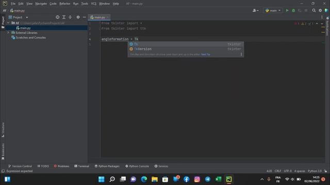Screen dimensions: 330x185
Task: Open the Services tool window
Action: [x=161, y=166]
